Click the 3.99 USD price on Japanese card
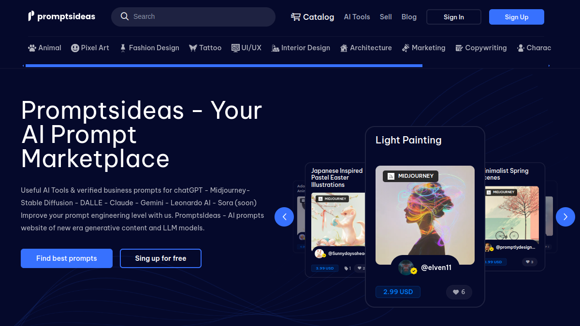The image size is (580, 326). click(325, 268)
